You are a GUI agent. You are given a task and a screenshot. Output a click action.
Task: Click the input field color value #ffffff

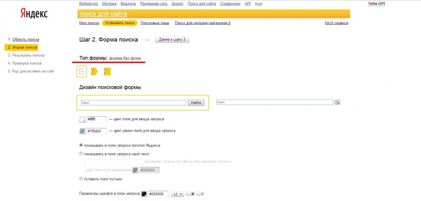coord(97,119)
